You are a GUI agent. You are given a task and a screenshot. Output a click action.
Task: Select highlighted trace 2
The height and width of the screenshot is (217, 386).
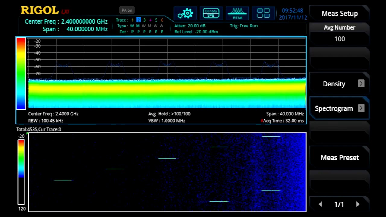[x=138, y=20]
